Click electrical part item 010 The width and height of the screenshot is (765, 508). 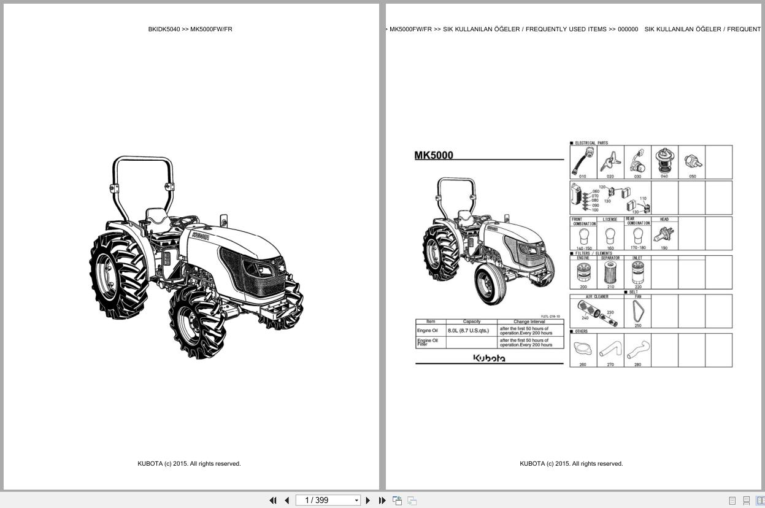[x=583, y=162]
